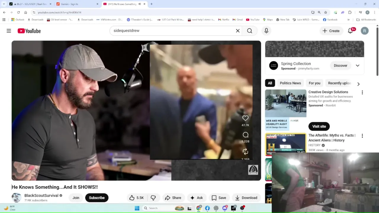Like the video with thumbs up
379x213 pixels.
tap(136, 198)
